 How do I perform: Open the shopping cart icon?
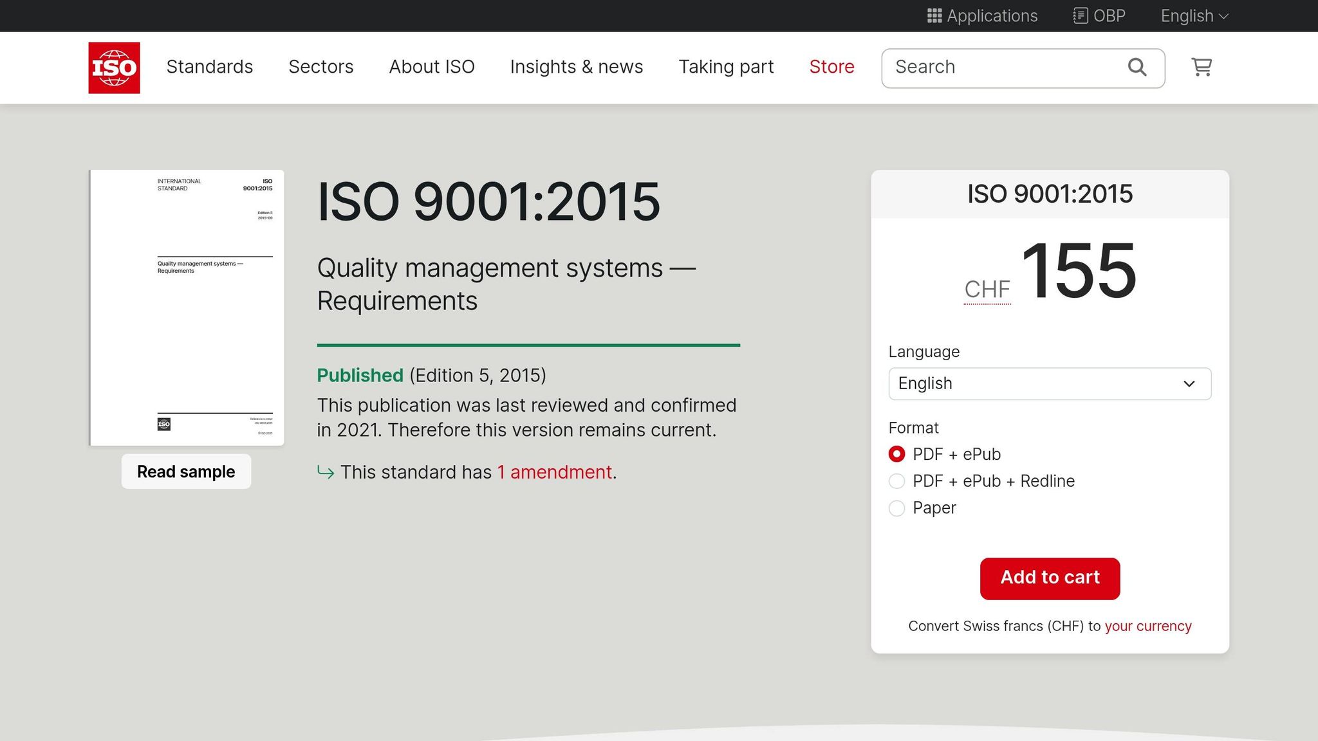point(1202,67)
